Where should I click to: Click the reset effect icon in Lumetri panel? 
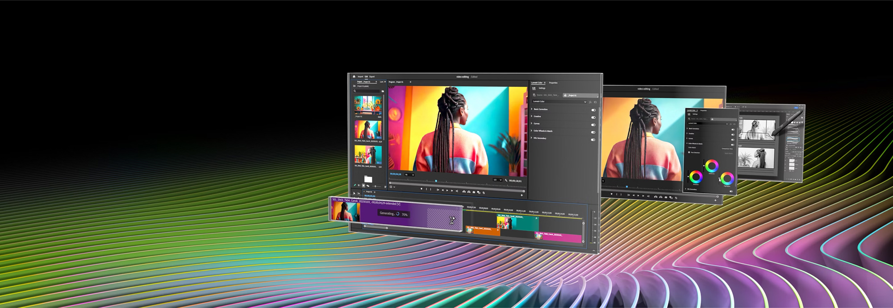(595, 102)
